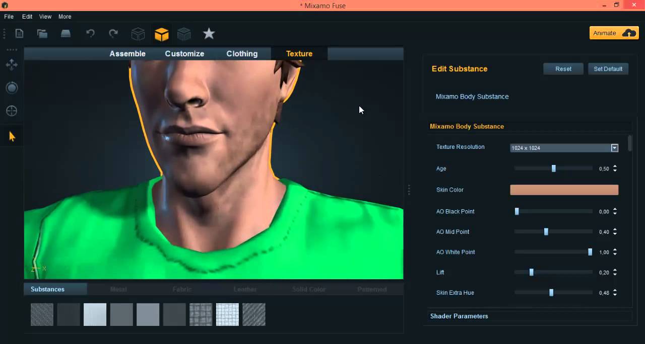
Task: Select the Metal substance category
Action: pyautogui.click(x=118, y=289)
